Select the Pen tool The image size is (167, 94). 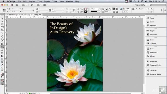click(2, 39)
